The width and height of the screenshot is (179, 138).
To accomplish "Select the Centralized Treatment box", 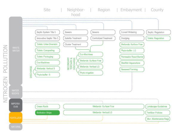I will [102, 38].
